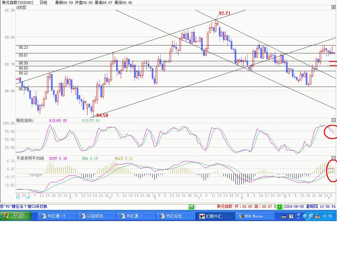Viewport: 337px width, 253px height.
Task: Click the status bar date 2004-08-05
Action: 294,207
